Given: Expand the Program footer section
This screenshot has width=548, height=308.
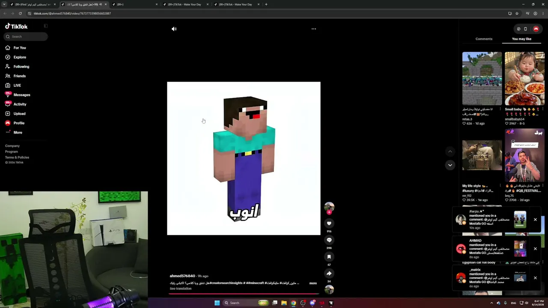Looking at the screenshot, I should pos(12,151).
